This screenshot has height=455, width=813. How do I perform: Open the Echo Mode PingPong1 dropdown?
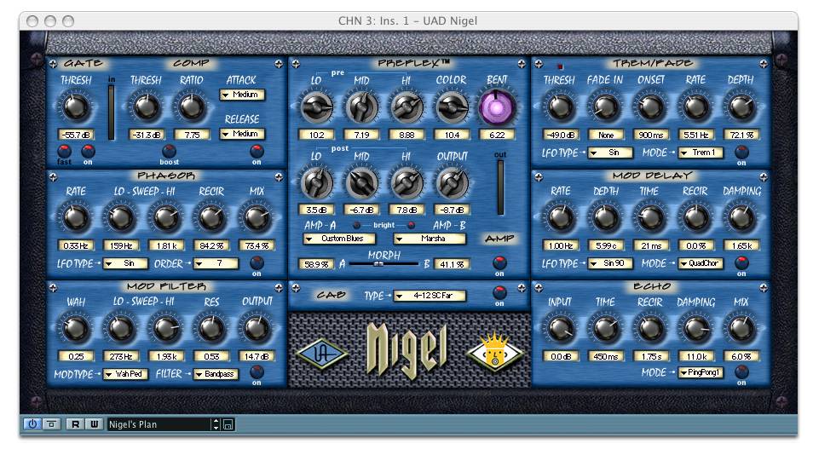[x=701, y=372]
